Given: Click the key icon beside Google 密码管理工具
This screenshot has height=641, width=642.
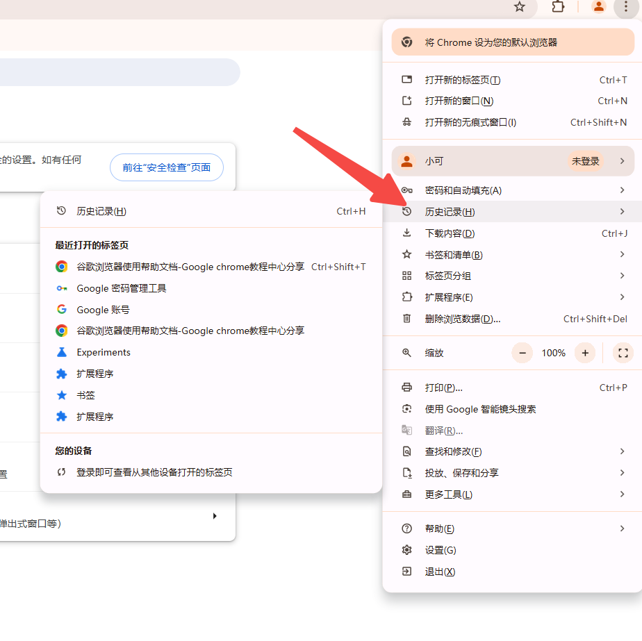Looking at the screenshot, I should [x=61, y=288].
